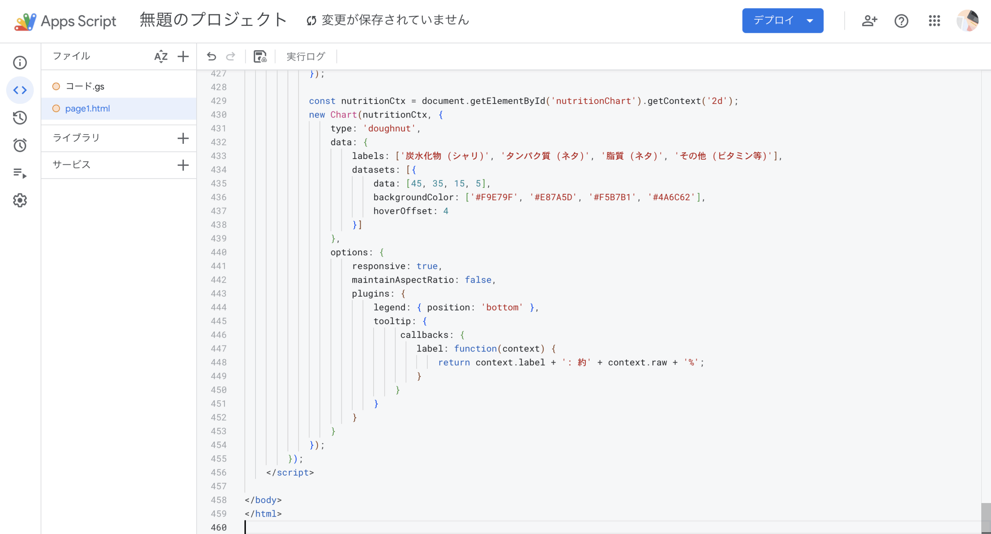Click the ファイル section heading
The height and width of the screenshot is (534, 991).
pos(71,56)
